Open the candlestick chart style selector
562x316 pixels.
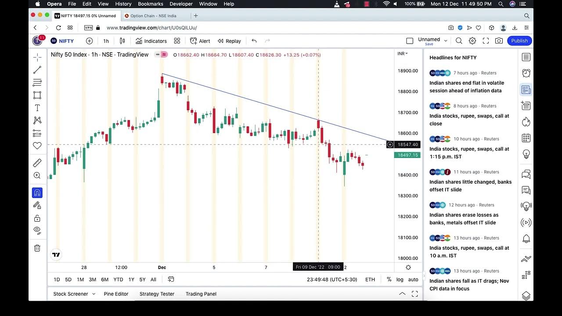(x=122, y=41)
